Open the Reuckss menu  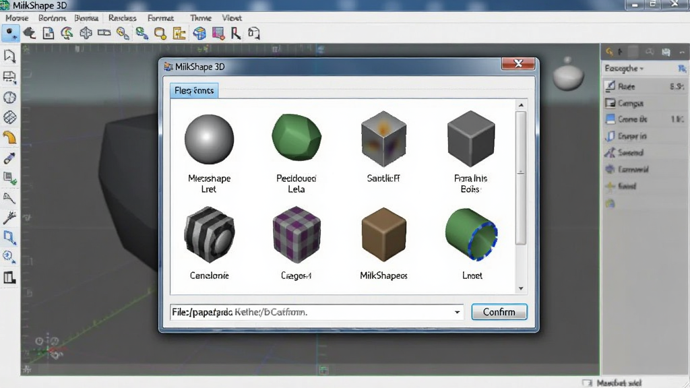point(123,18)
